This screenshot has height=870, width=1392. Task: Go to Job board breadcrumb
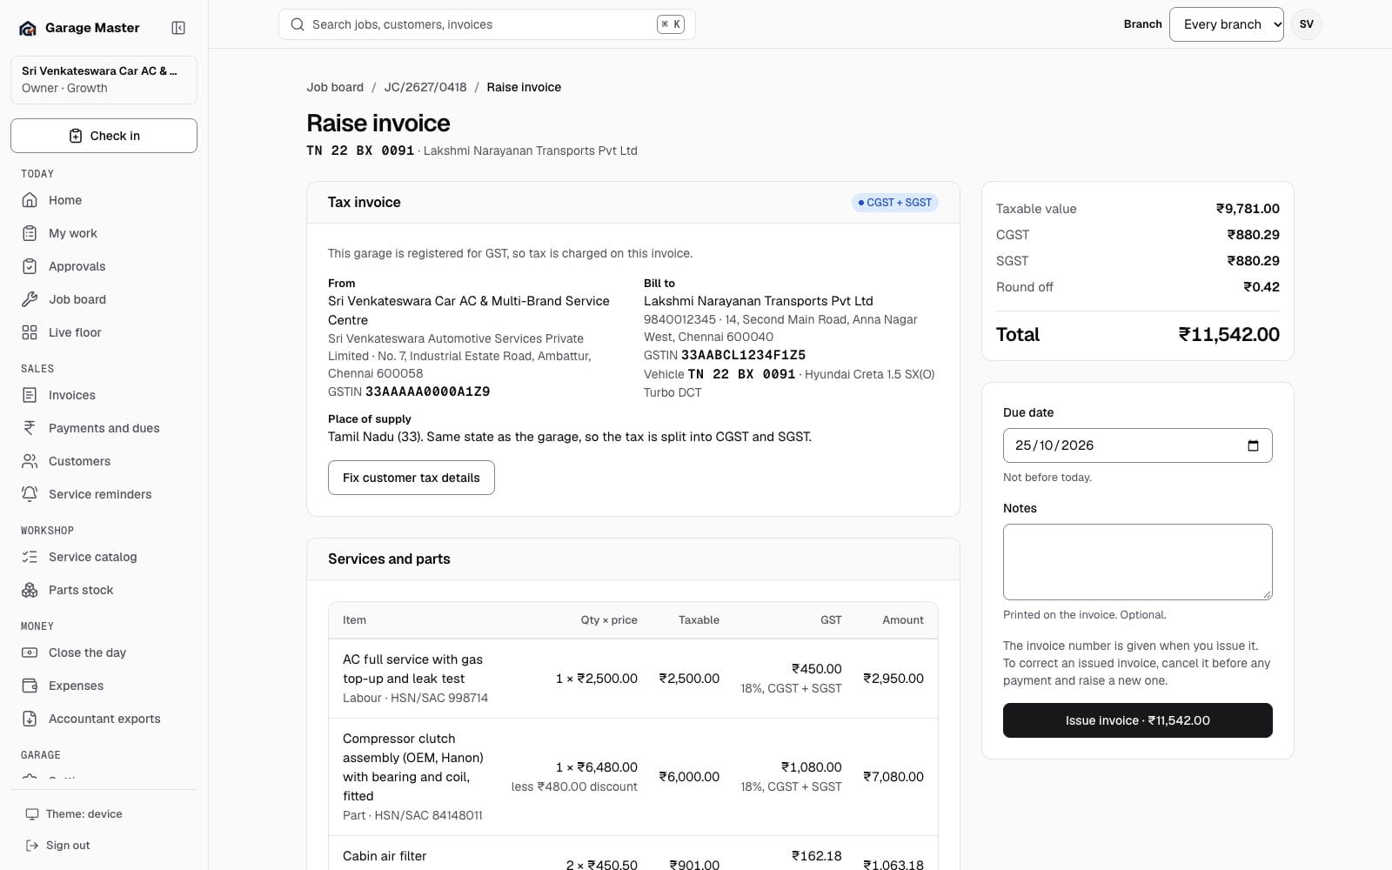tap(335, 87)
